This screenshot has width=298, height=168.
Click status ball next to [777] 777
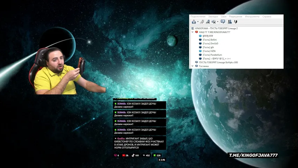click(200, 36)
